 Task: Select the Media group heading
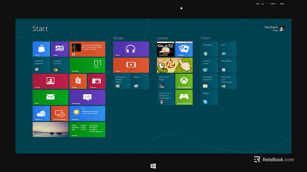(x=118, y=38)
